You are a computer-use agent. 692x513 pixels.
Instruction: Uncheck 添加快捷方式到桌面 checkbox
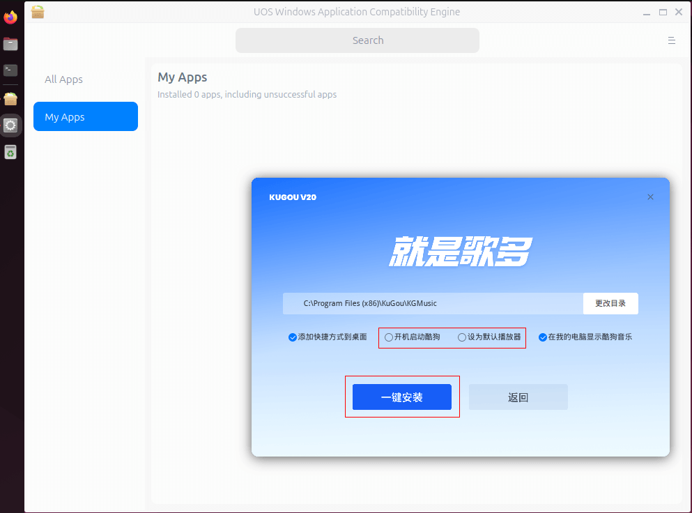[x=292, y=337]
